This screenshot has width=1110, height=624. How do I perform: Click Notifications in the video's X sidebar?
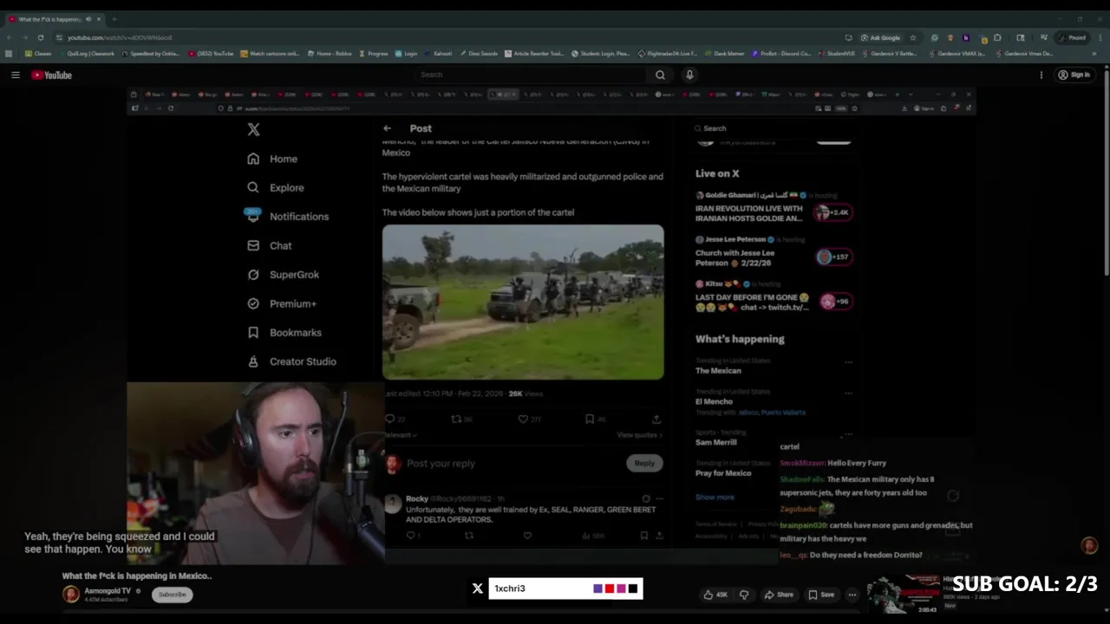coord(288,217)
